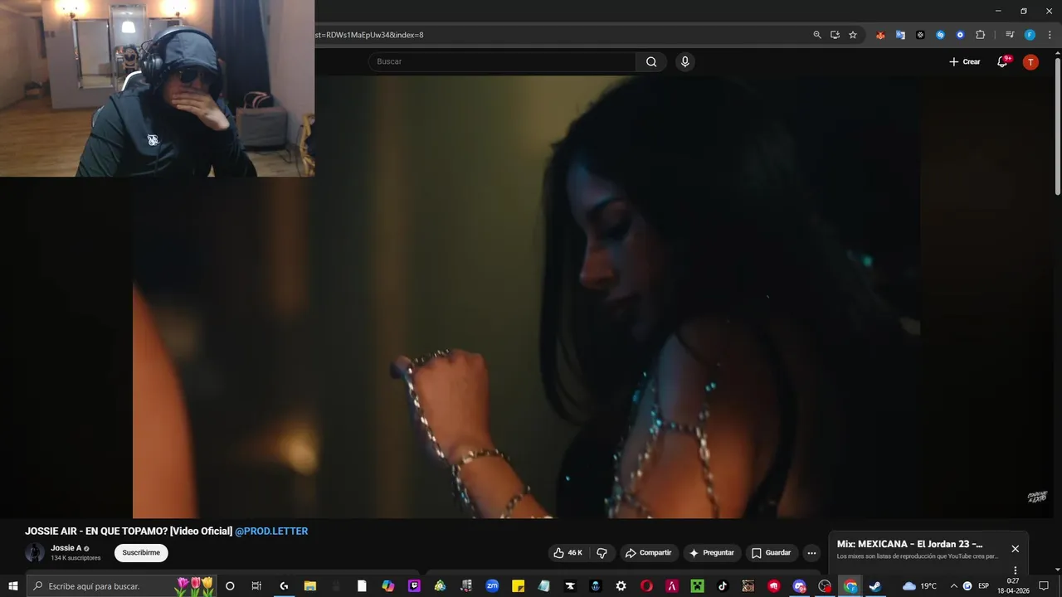
Task: Open Windows notification center
Action: coord(1044,586)
